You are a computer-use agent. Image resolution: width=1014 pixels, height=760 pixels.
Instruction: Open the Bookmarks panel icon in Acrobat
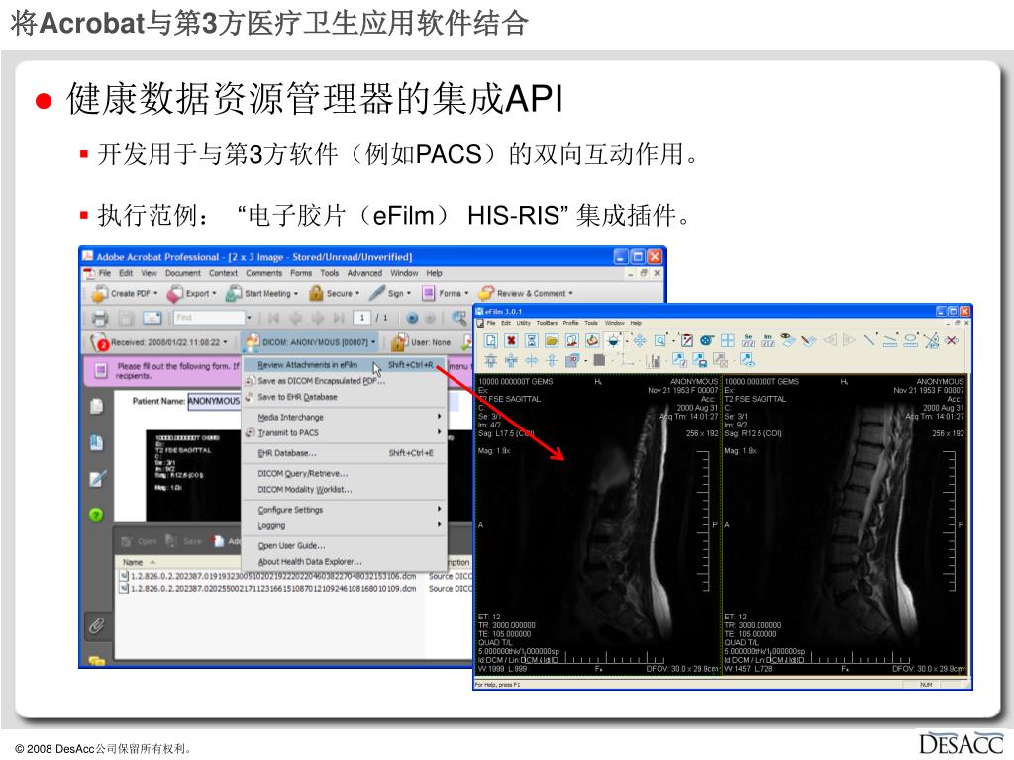click(96, 442)
